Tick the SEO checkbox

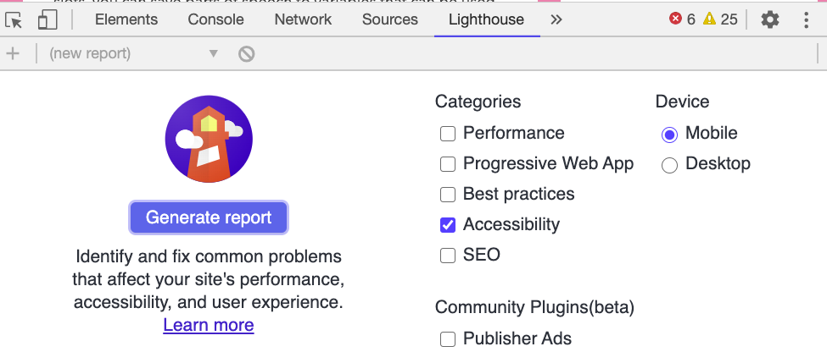tap(448, 256)
